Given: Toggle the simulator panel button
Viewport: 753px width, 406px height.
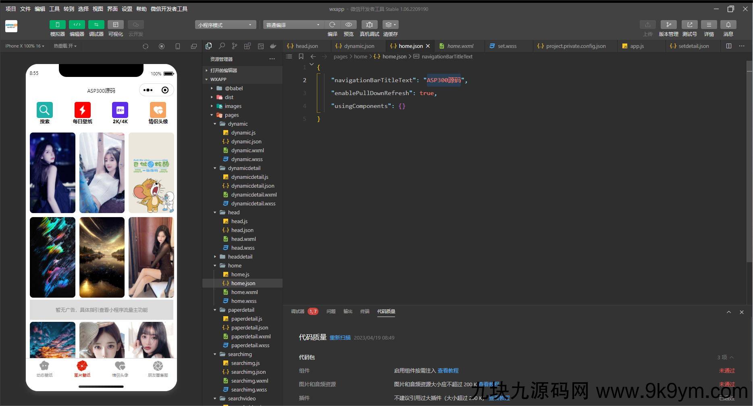Looking at the screenshot, I should (x=57, y=25).
